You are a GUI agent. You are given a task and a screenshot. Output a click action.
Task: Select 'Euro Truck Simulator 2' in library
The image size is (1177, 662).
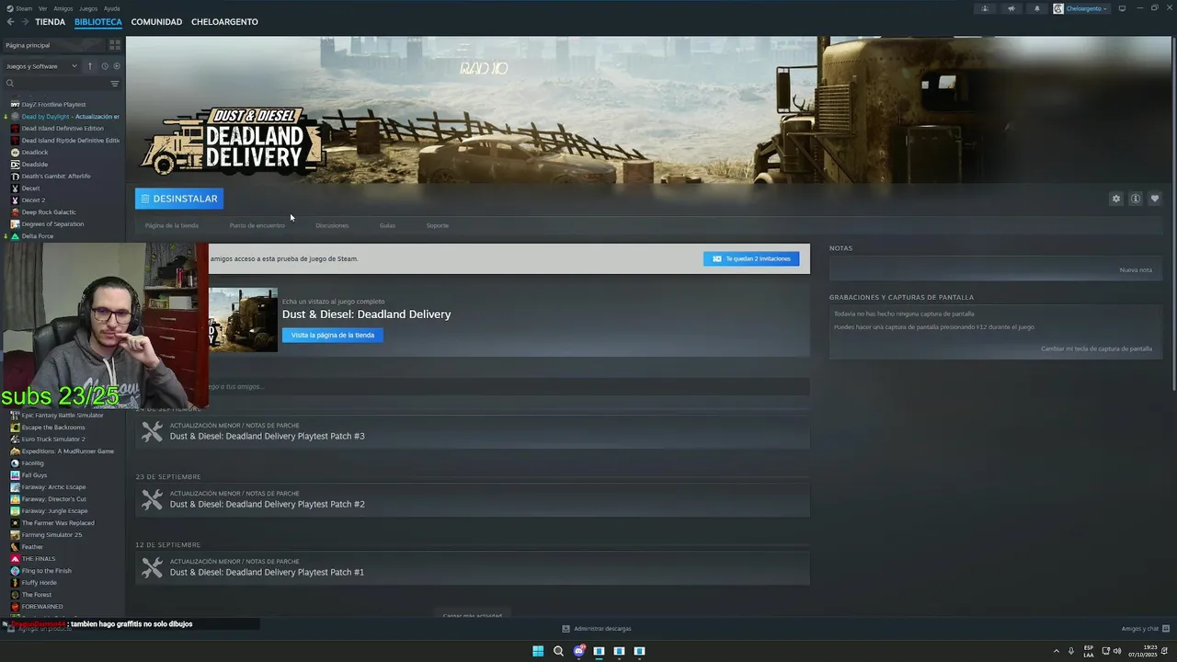coord(53,439)
